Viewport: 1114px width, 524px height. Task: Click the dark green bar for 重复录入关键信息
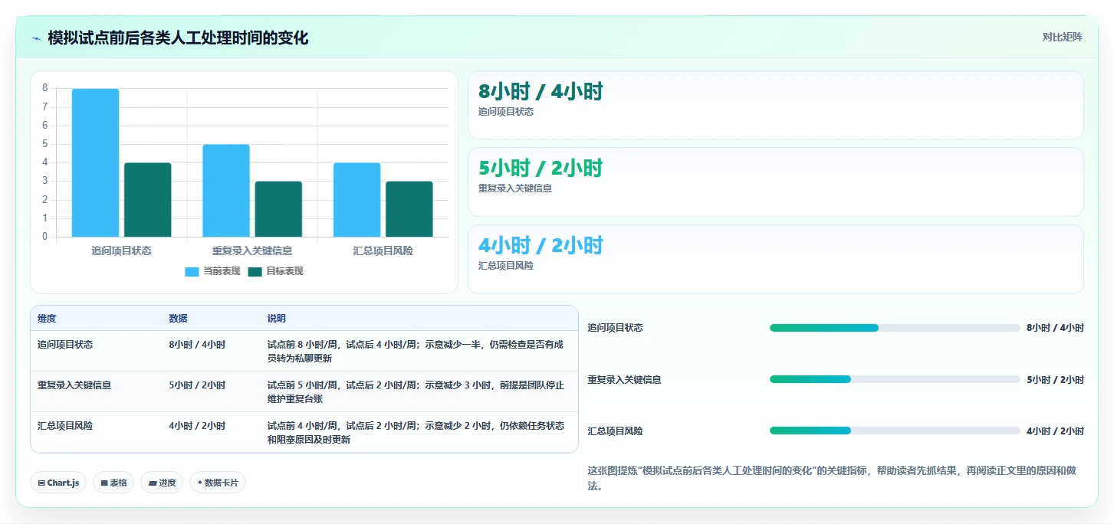pyautogui.click(x=278, y=209)
